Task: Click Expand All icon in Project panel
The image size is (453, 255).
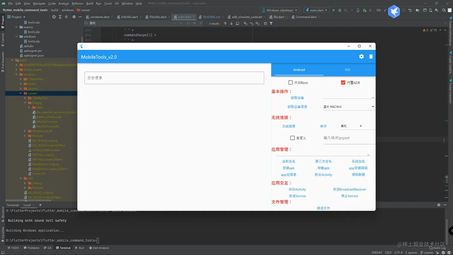Action: [x=60, y=17]
